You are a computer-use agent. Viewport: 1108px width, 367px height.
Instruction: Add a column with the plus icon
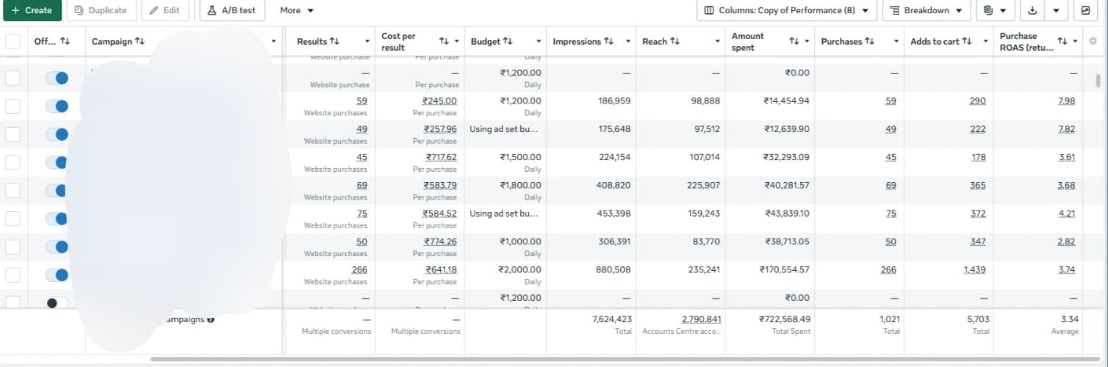[1093, 41]
